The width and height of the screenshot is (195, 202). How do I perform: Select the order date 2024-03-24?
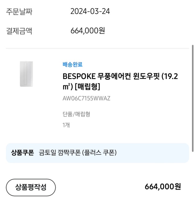point(90,12)
